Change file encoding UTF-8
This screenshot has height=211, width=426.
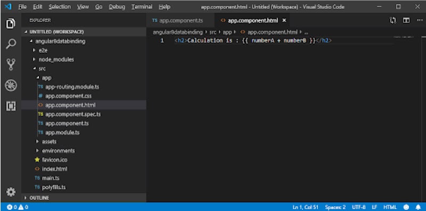click(x=358, y=207)
